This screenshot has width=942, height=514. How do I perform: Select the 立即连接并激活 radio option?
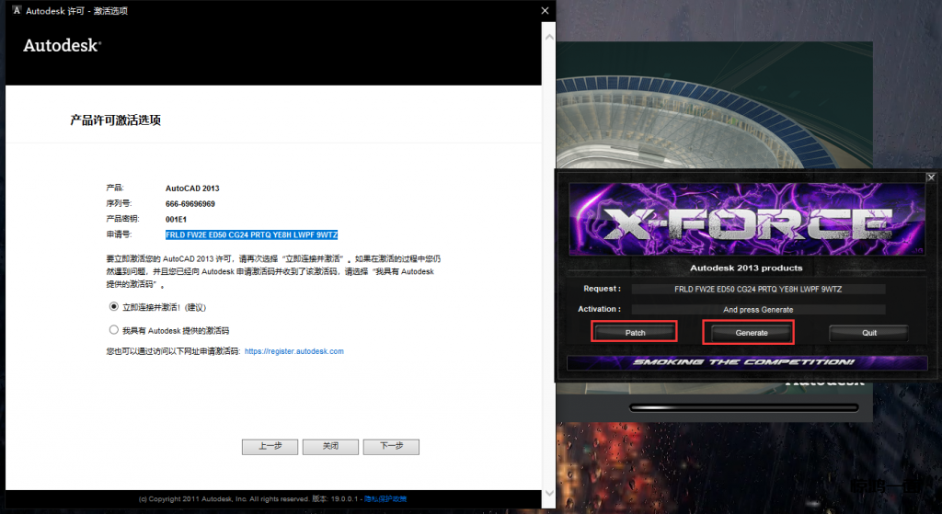point(114,306)
